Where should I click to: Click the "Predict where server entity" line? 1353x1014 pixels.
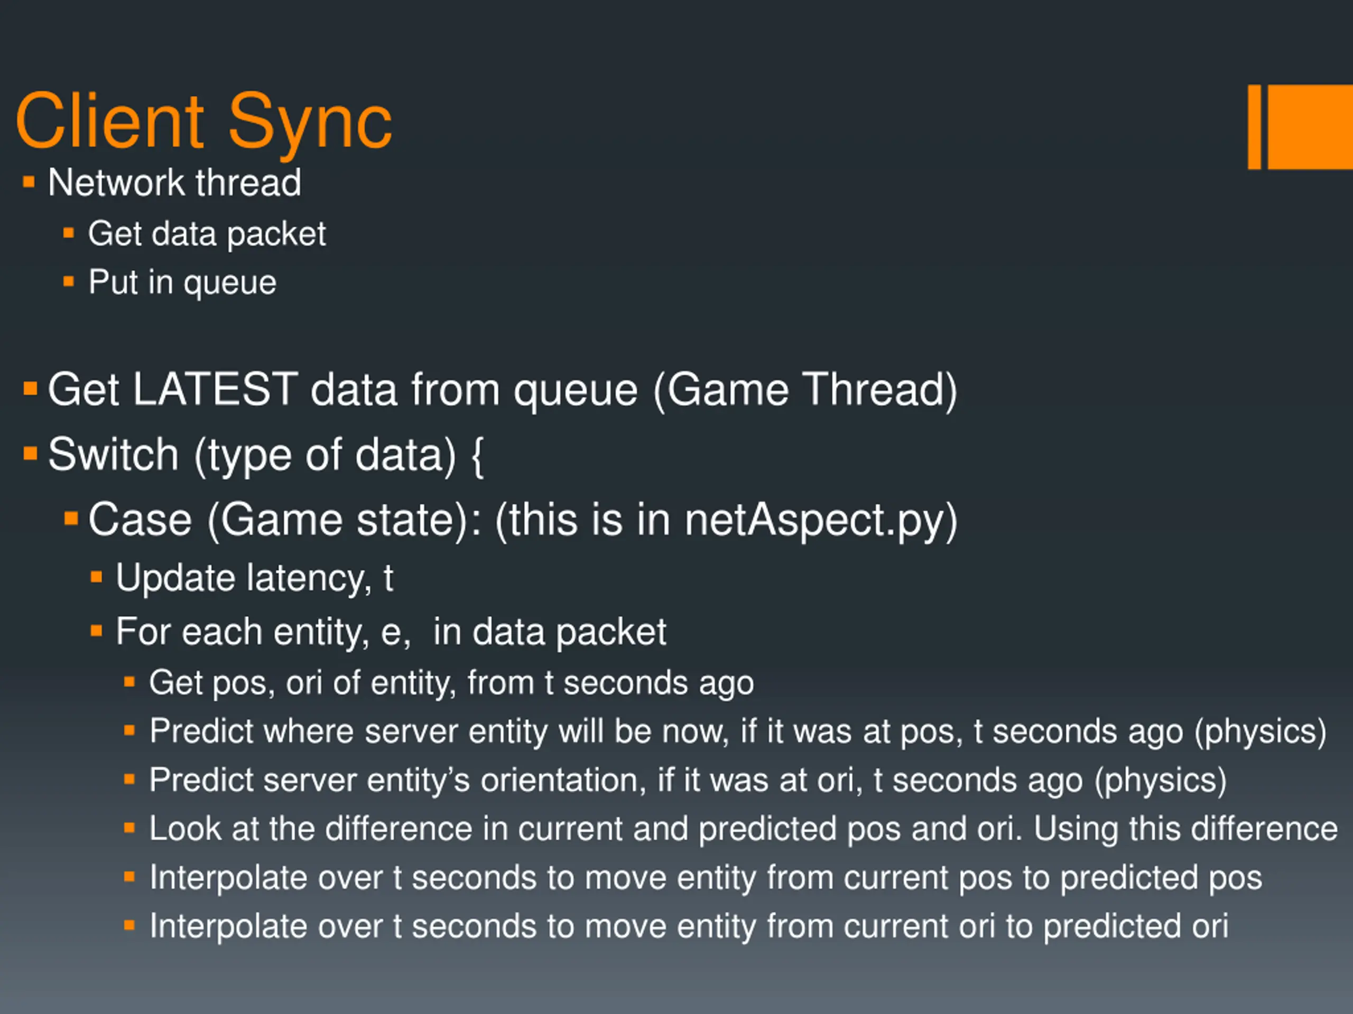click(738, 731)
